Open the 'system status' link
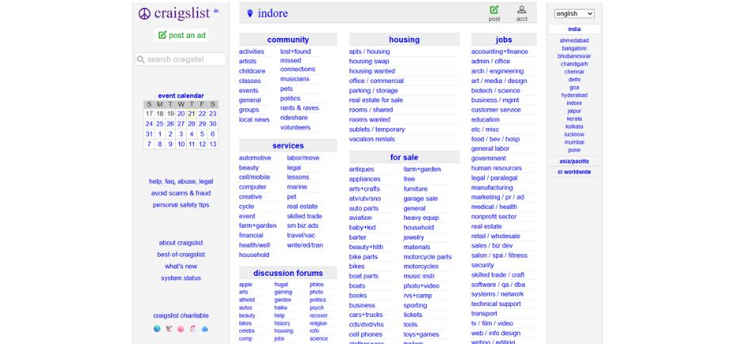Viewport: 731px width, 344px height. point(181,278)
